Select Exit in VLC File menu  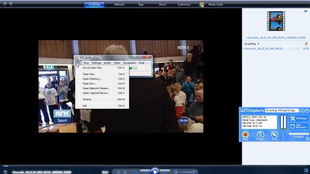tap(102, 106)
